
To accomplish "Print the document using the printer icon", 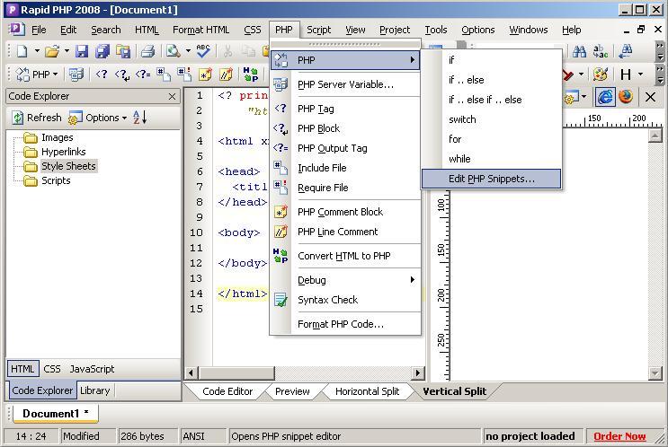I will pos(147,51).
